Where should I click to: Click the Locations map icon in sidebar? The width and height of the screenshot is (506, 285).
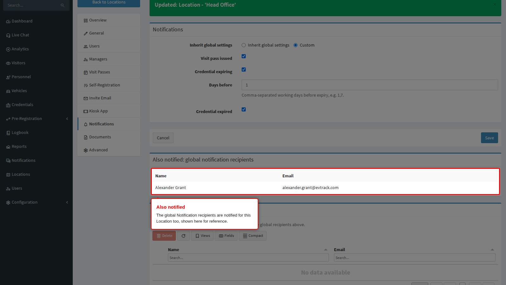[8, 175]
